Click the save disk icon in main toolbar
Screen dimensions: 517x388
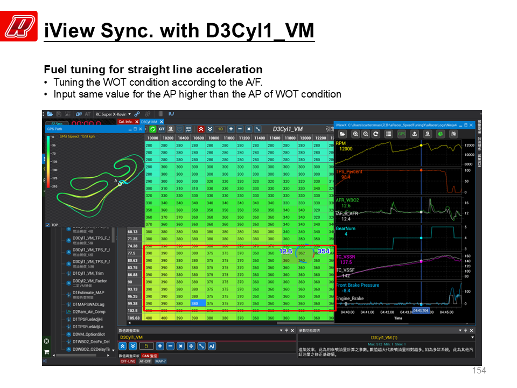coord(59,114)
